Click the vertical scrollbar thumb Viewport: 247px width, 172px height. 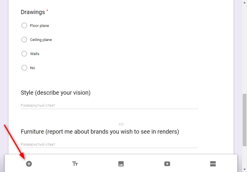point(245,120)
